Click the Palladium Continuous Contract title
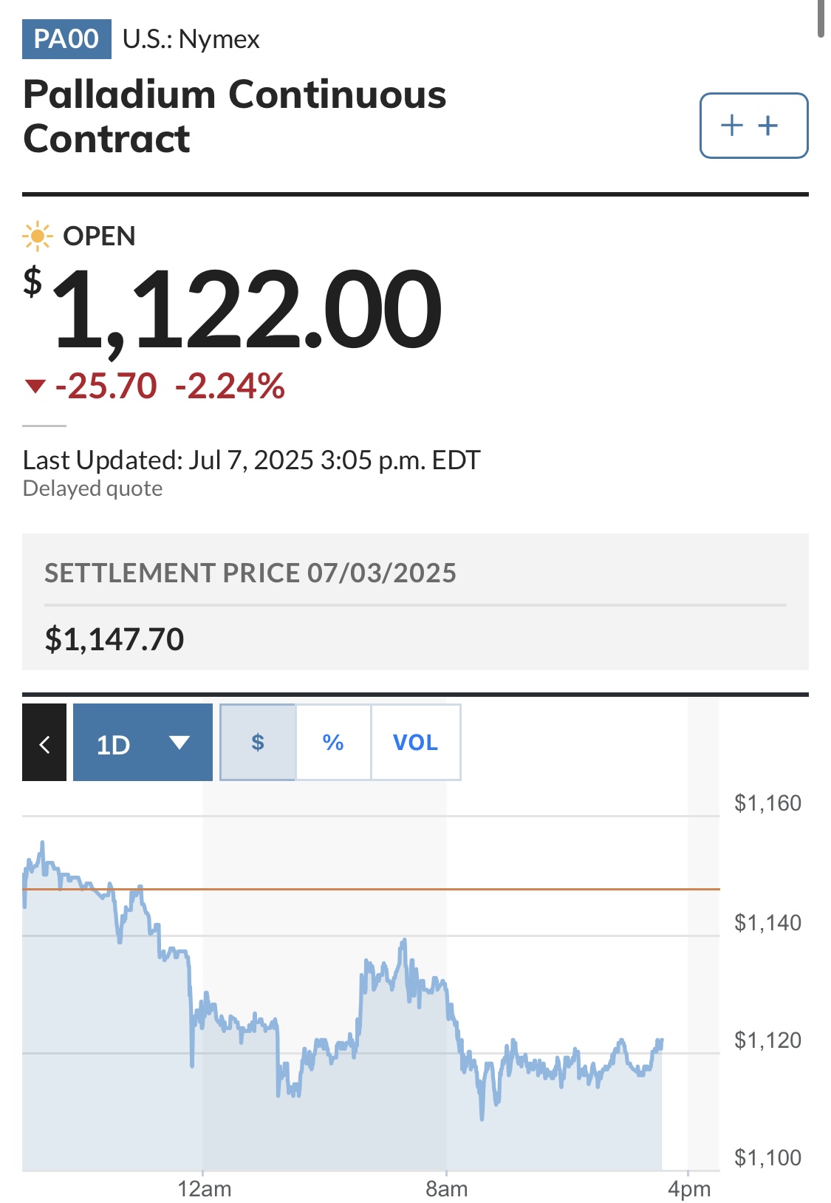The height and width of the screenshot is (1203, 831). (235, 117)
